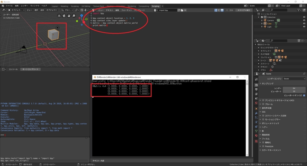The width and height of the screenshot is (307, 166).
Task: Switch to the Modeling workspace tab
Action: [64, 6]
